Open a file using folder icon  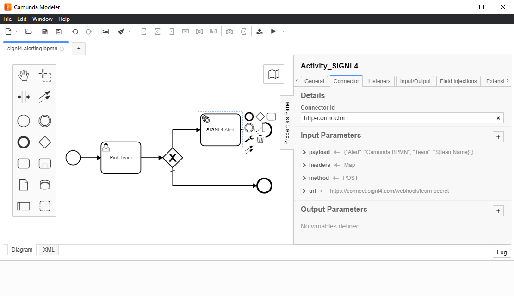tap(29, 31)
